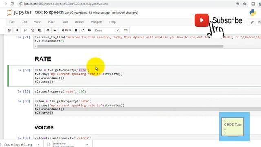Click ratee = t2s.getProperty line in cell 30

click(x=63, y=101)
